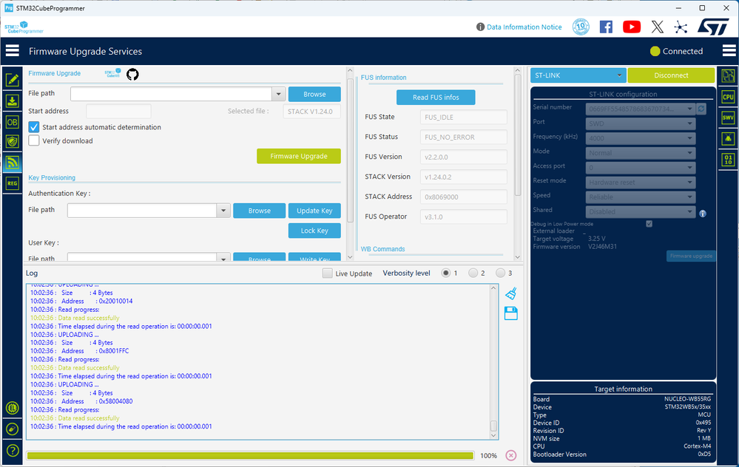The width and height of the screenshot is (739, 467).
Task: Select verbosity level 2 radio button
Action: tap(473, 273)
